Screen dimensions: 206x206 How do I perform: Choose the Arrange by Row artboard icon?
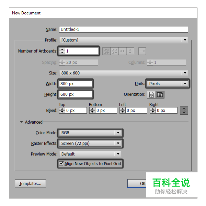point(122,51)
